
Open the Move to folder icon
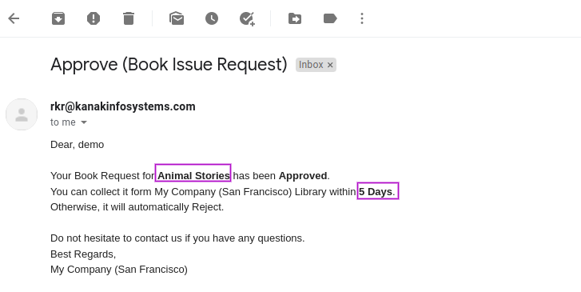point(295,18)
